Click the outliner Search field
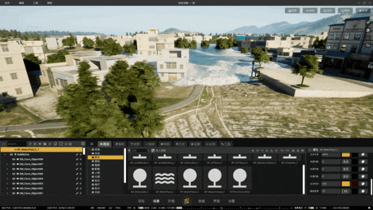Image resolution: width=373 pixels, height=210 pixels. click(x=16, y=144)
